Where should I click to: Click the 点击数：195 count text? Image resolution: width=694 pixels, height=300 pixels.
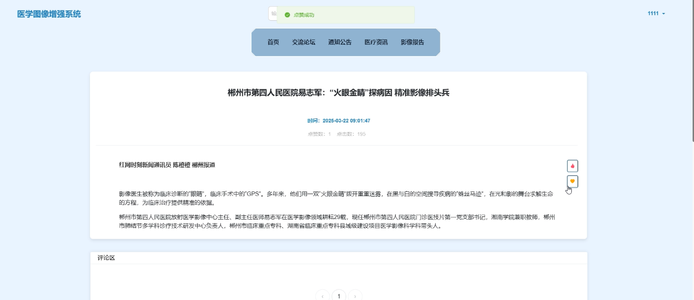(x=351, y=134)
